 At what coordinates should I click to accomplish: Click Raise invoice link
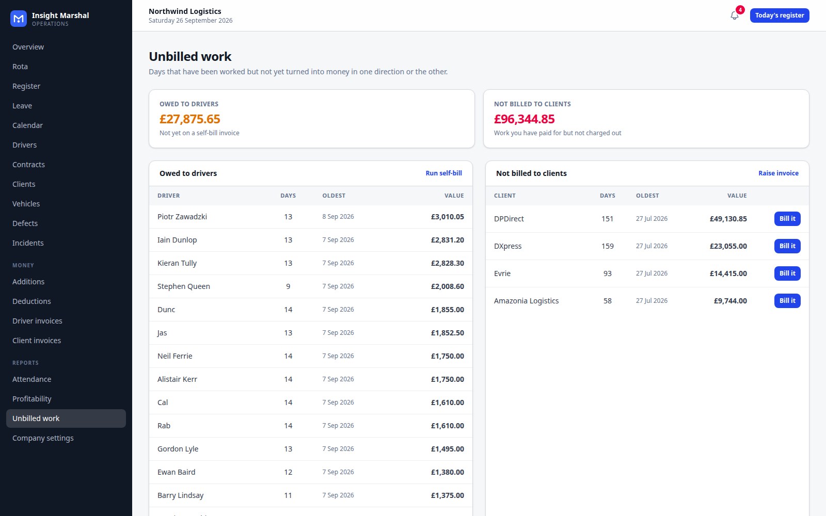[778, 173]
